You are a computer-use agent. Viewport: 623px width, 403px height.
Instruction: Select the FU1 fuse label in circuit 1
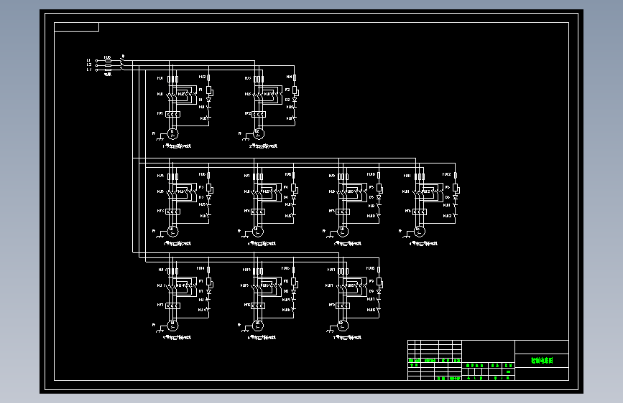pos(160,79)
